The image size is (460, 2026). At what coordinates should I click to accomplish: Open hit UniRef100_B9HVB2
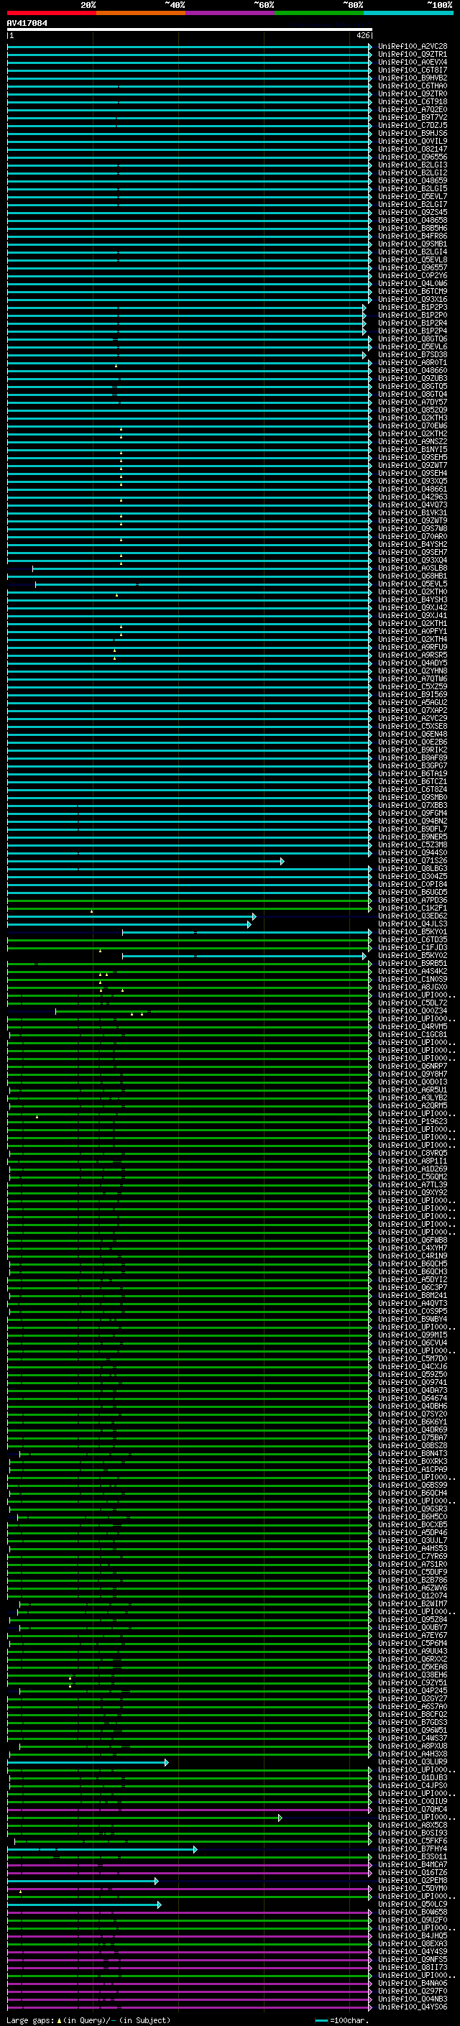412,78
